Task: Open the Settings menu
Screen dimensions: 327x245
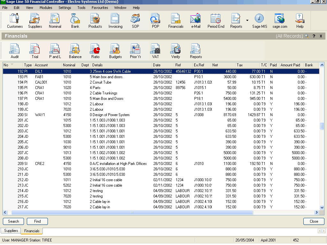Action: coord(65,8)
